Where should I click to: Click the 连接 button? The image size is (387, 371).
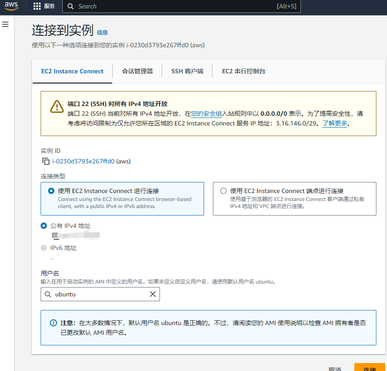click(x=369, y=368)
